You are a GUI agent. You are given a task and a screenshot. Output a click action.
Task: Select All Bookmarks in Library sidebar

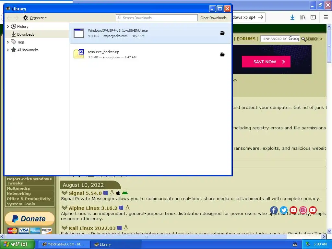28,50
